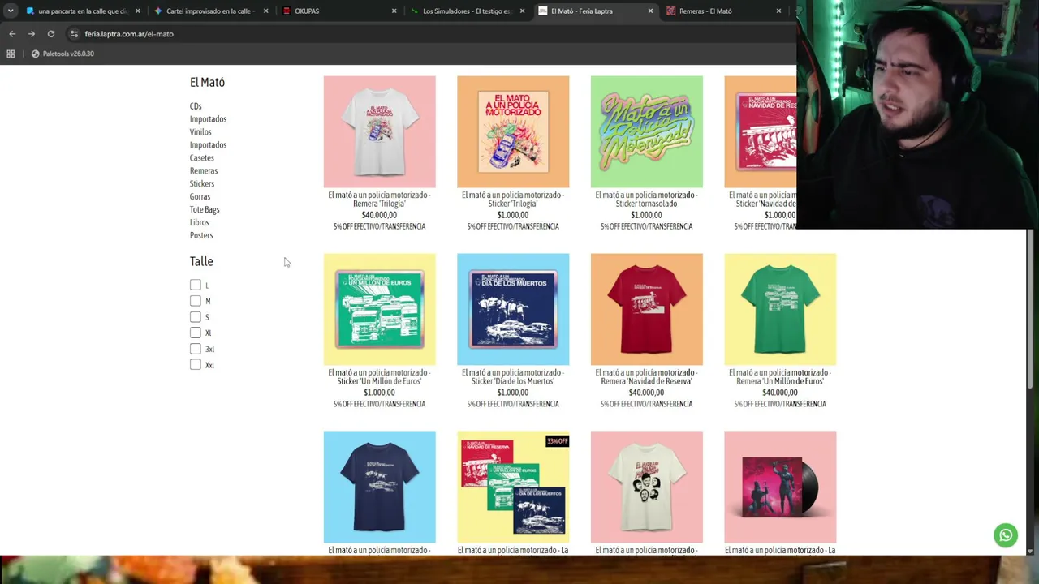
Task: Open the CDs category
Action: click(x=196, y=106)
